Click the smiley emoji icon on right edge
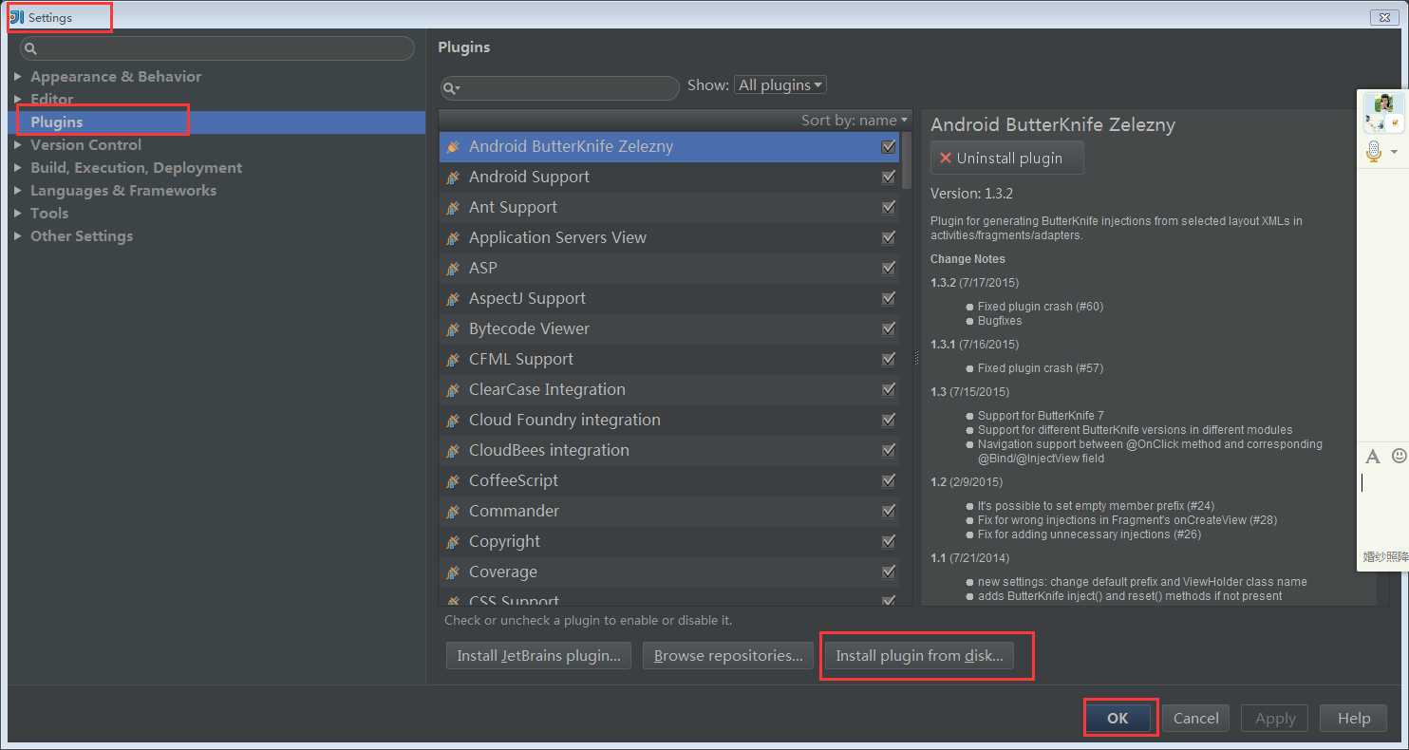 1399,457
